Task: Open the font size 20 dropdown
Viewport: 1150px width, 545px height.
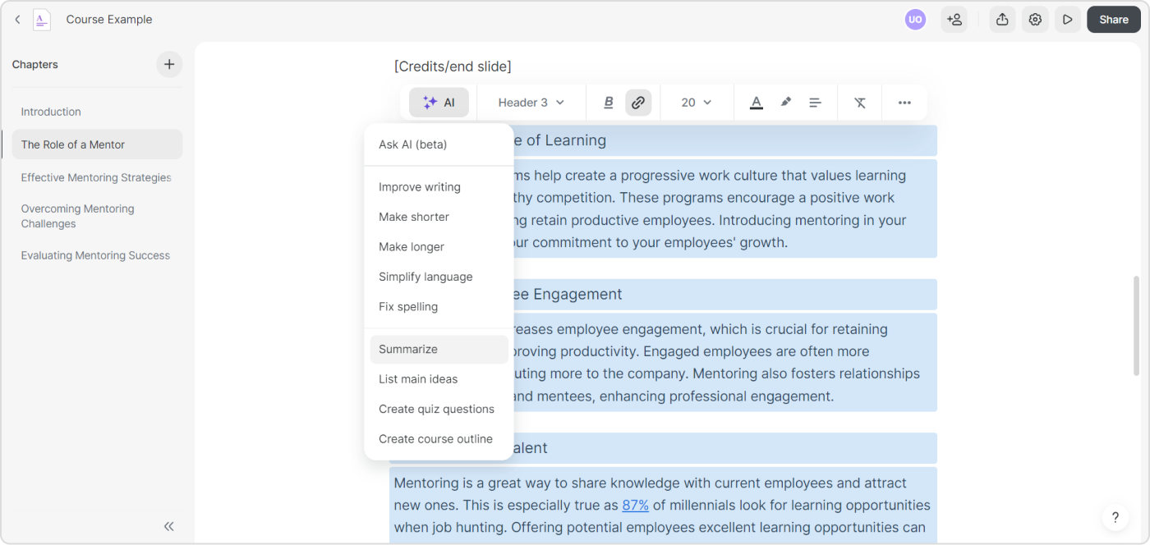Action: (x=697, y=103)
